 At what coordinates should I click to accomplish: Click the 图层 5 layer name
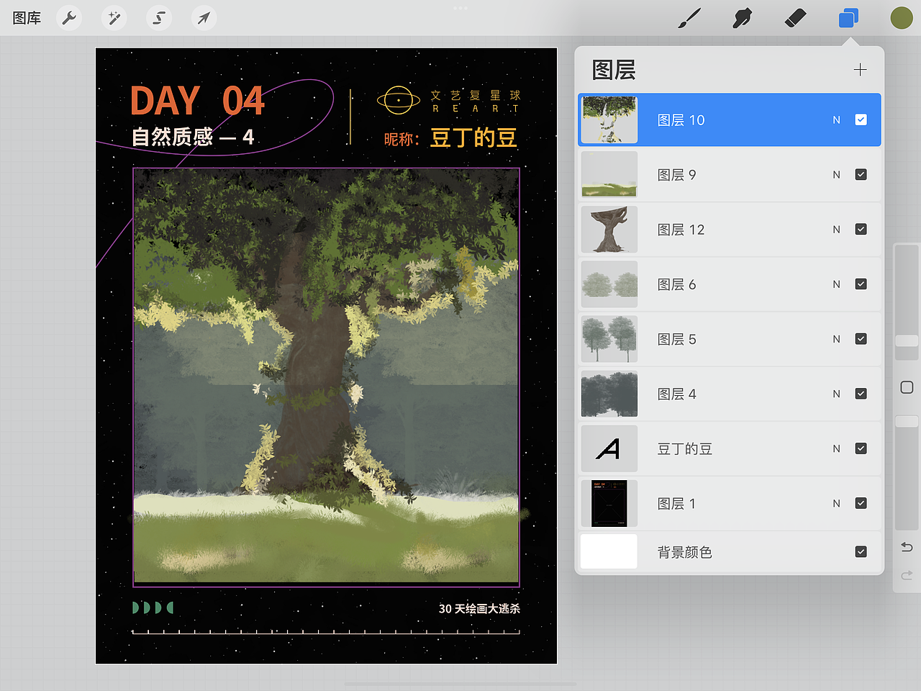(x=676, y=339)
